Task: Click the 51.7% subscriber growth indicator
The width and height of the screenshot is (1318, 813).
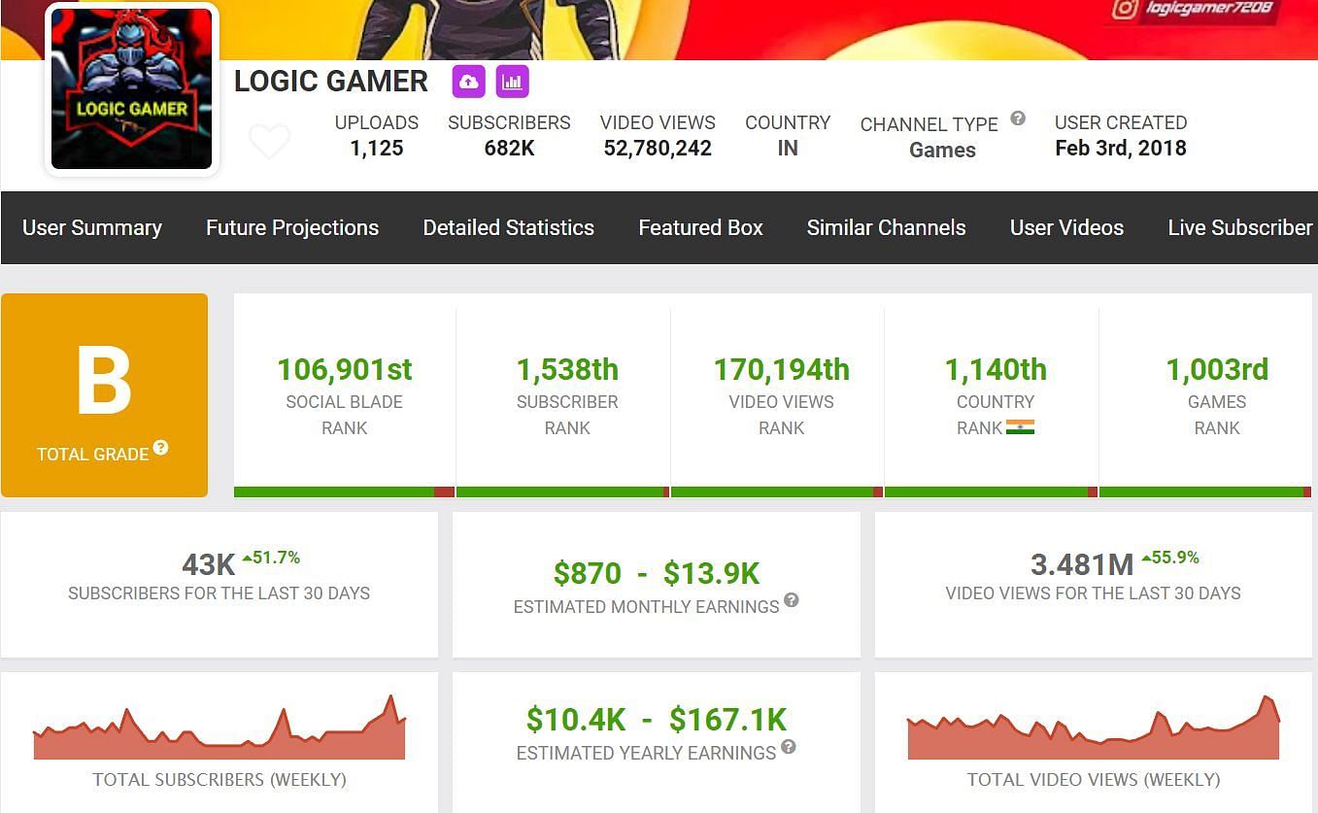Action: coord(271,558)
